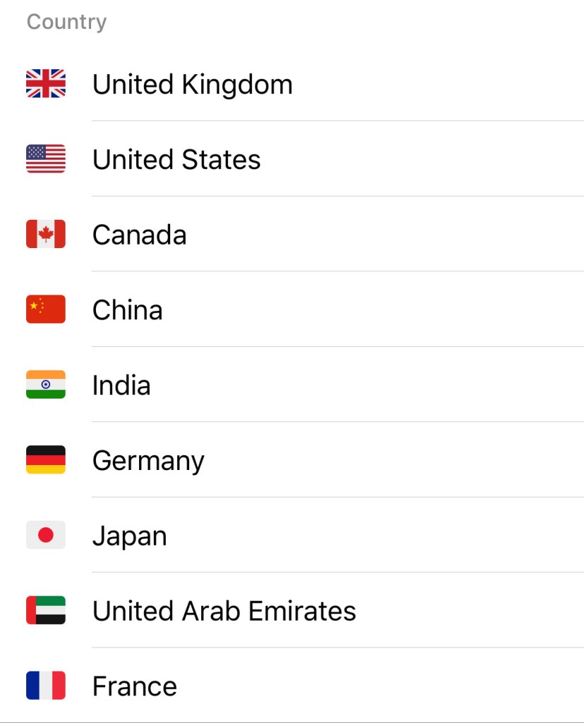Choose United States from the list
This screenshot has width=584, height=723.
click(x=177, y=160)
